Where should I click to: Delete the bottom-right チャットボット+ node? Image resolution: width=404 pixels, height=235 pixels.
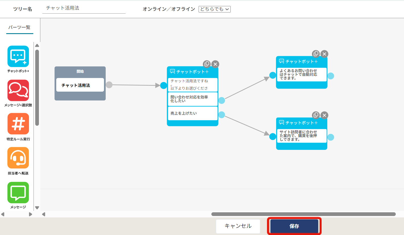(x=324, y=115)
